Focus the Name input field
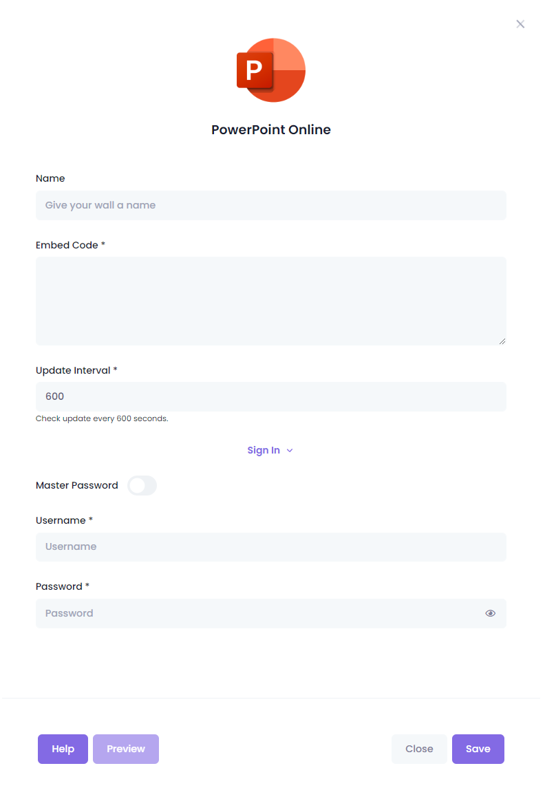 click(x=271, y=205)
